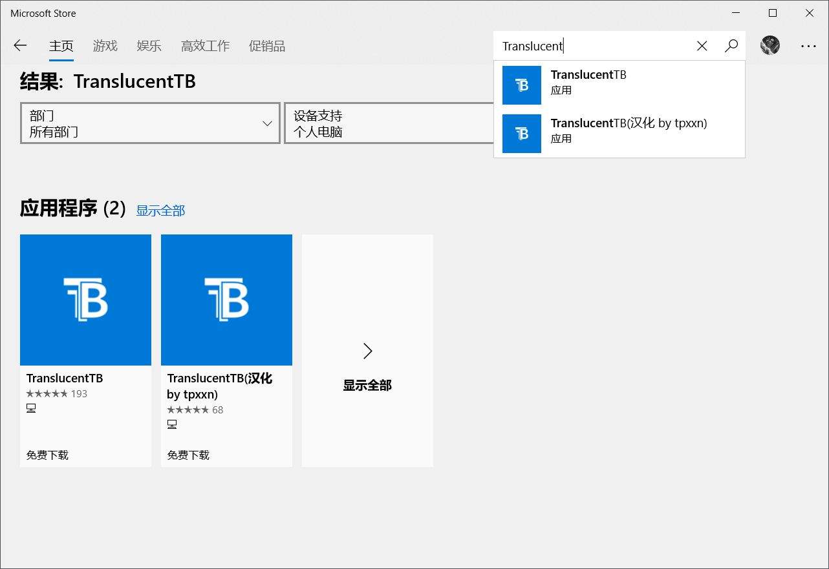Maximize the Microsoft Store window
The image size is (829, 569).
(x=773, y=13)
